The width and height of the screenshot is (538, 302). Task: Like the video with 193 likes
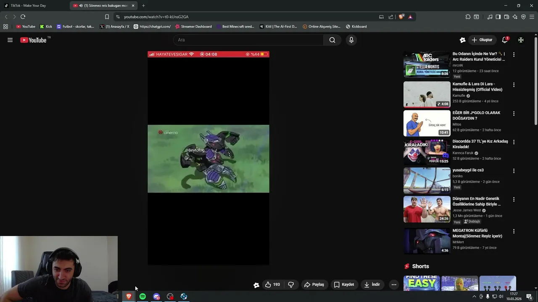[x=272, y=284]
